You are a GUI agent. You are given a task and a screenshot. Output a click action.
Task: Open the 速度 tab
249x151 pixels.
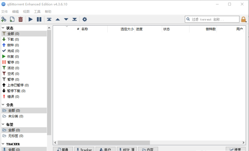coord(236,149)
